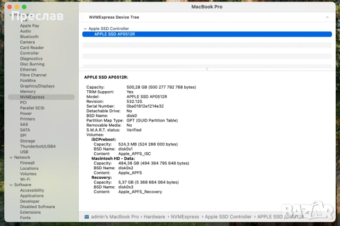The height and width of the screenshot is (226, 340).
Task: Select Firewall under Network
Action: (27, 163)
